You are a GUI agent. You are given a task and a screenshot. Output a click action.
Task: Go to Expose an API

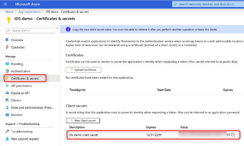20,93
